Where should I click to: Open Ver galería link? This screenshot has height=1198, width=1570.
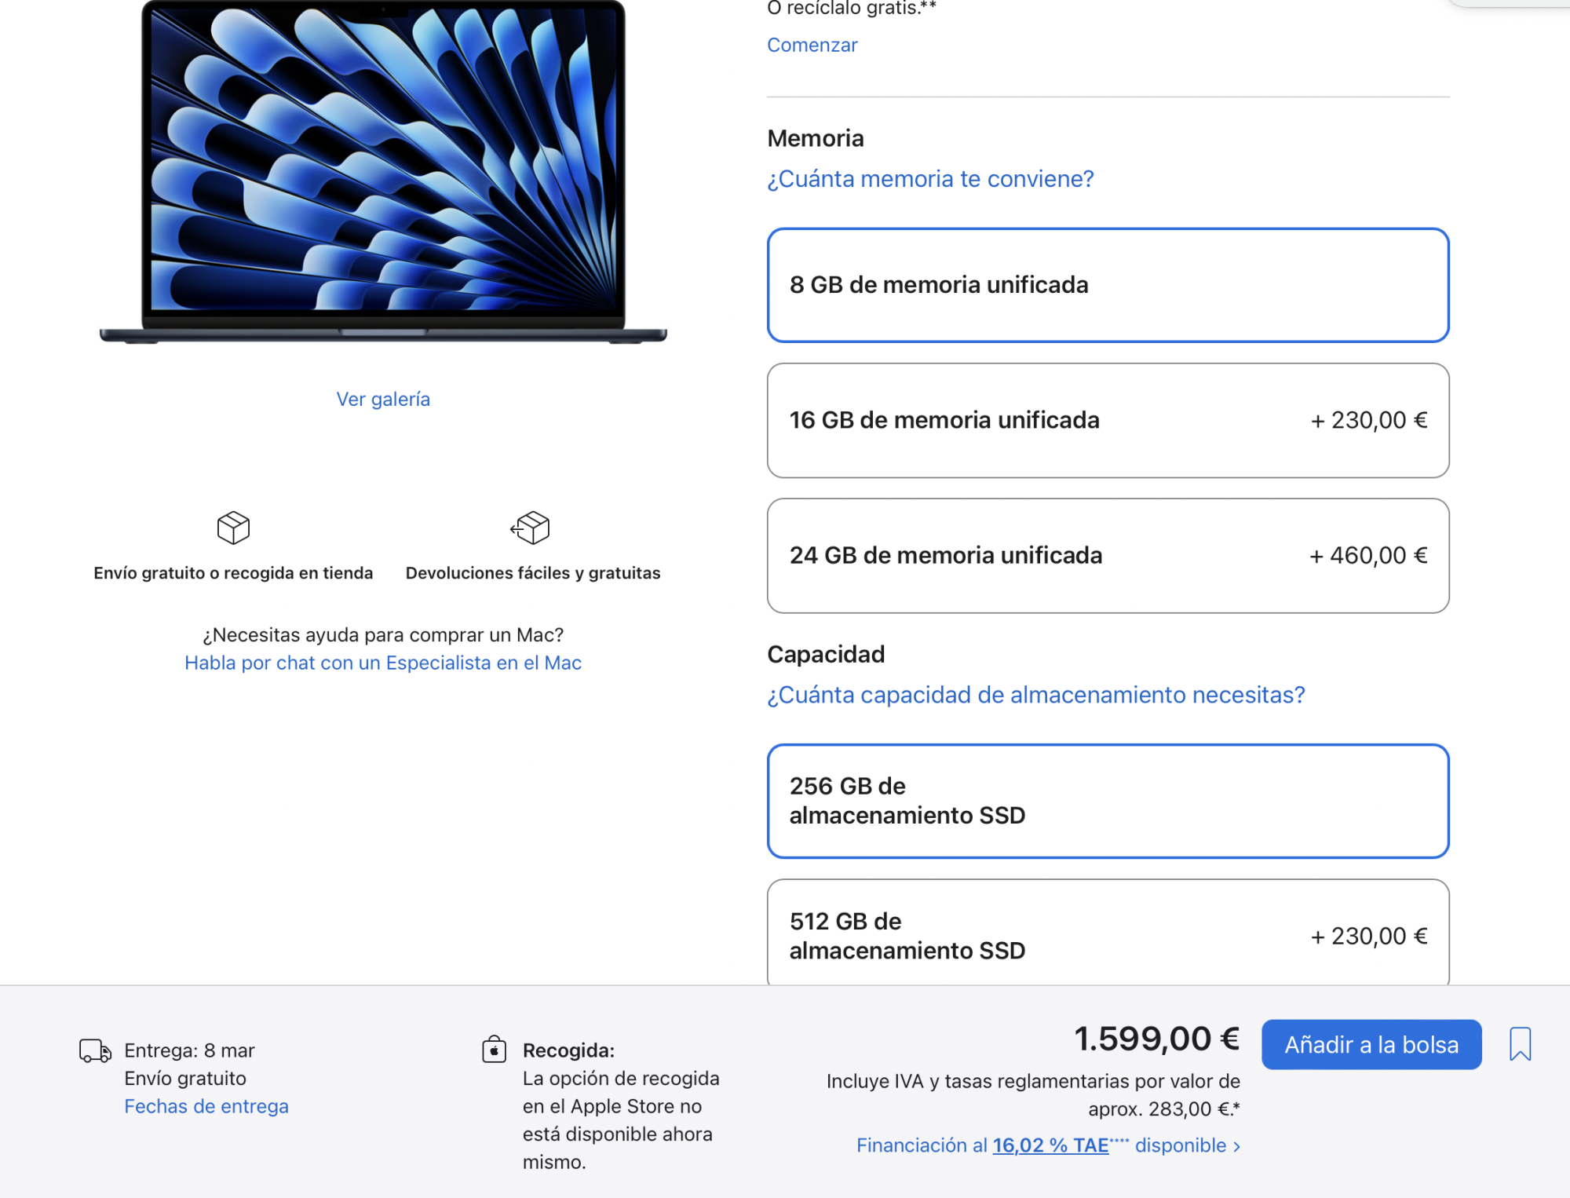pos(383,399)
